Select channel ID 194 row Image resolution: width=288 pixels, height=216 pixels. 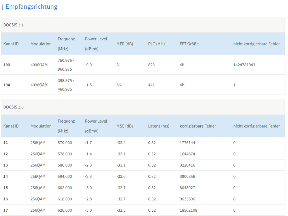pyautogui.click(x=7, y=85)
